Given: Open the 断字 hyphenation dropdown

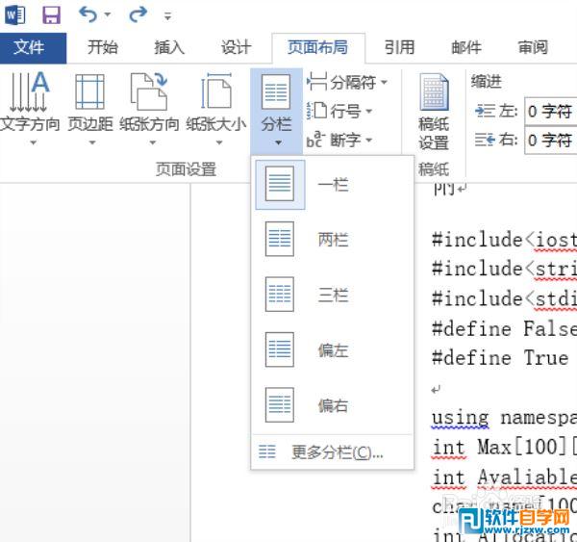Looking at the screenshot, I should click(339, 140).
